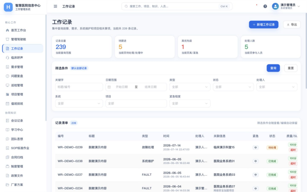Click 临床演示科室15 in related info column

point(224,147)
